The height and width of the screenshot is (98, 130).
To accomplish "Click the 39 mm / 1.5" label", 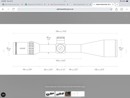I will [61, 70].
